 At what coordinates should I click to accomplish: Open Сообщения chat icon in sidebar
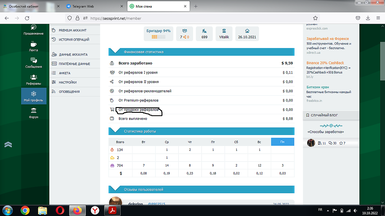click(x=33, y=61)
